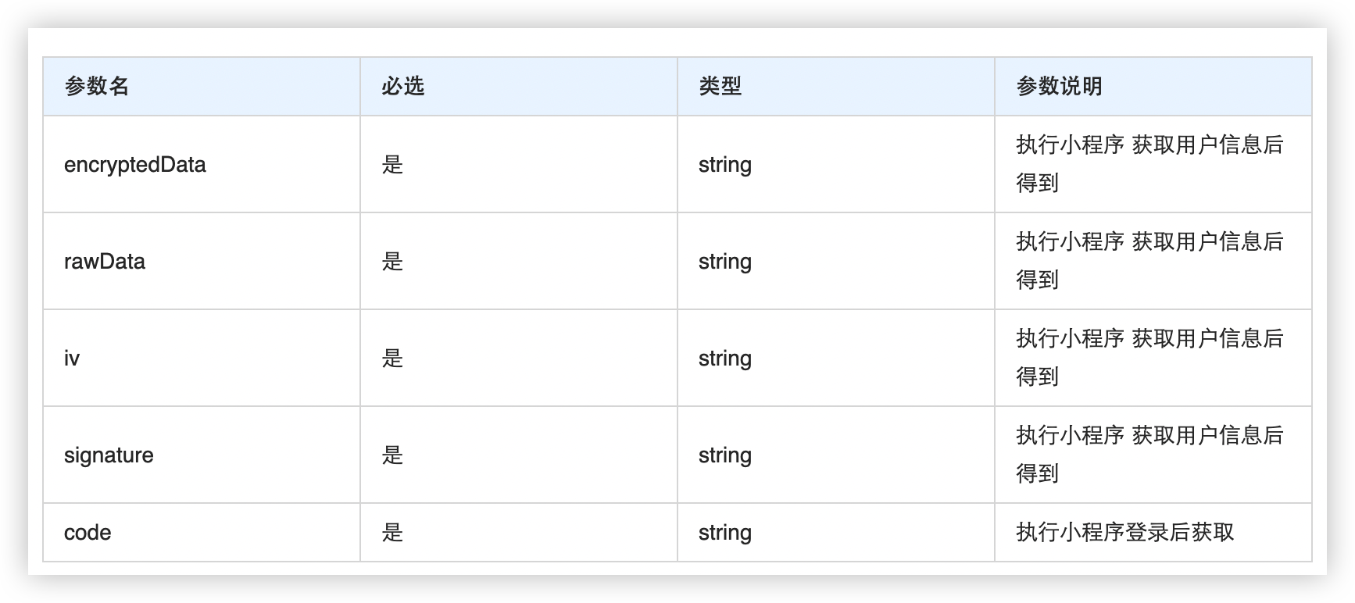Click the 执行小程序登录后获取 description
Screen dimensions: 1355x603
point(1125,533)
